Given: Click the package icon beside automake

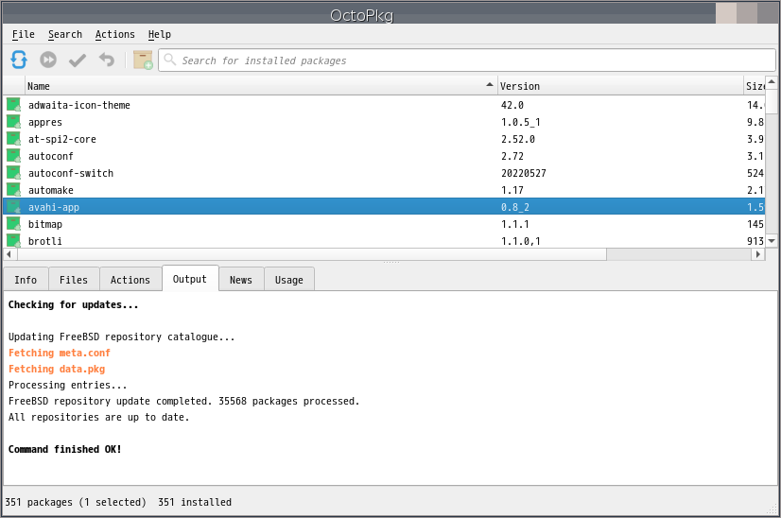Looking at the screenshot, I should pos(13,189).
